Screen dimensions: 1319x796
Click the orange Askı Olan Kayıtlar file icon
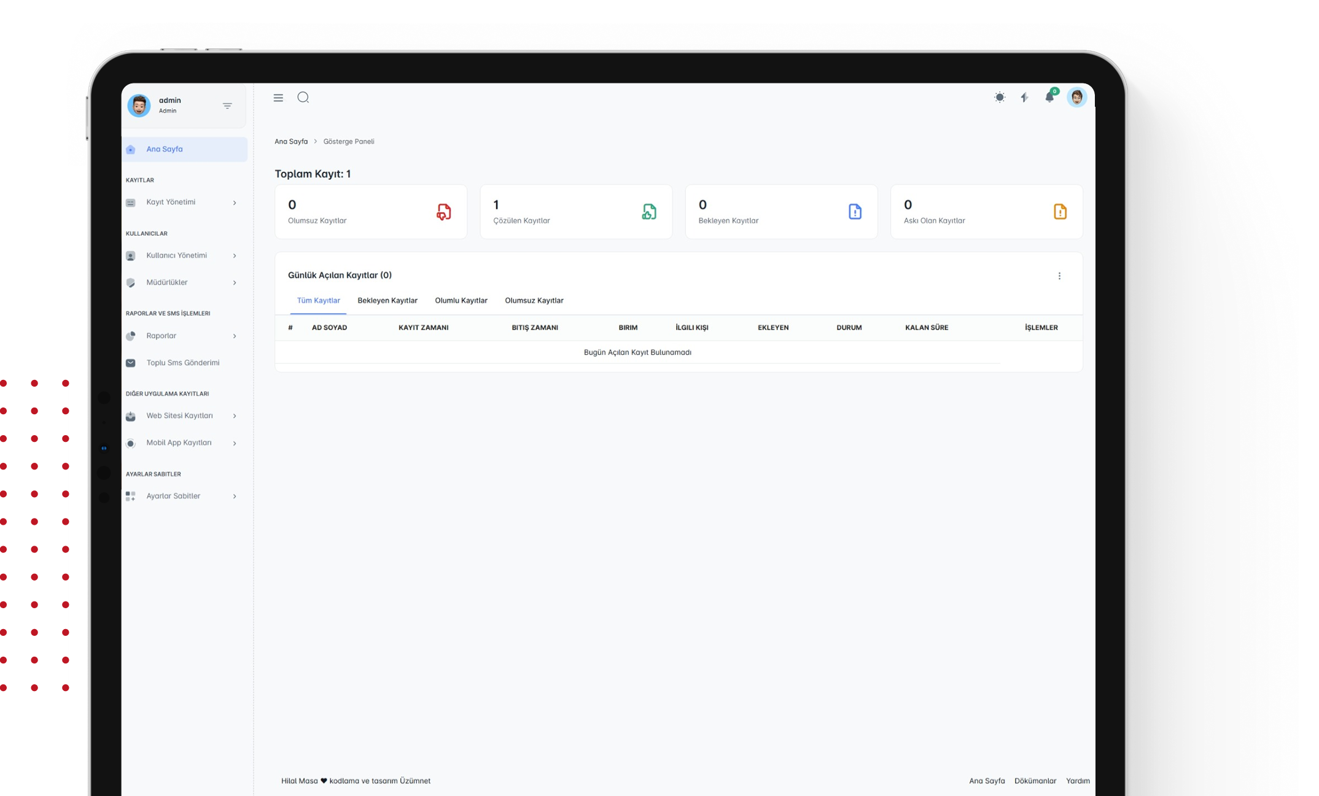(1060, 212)
